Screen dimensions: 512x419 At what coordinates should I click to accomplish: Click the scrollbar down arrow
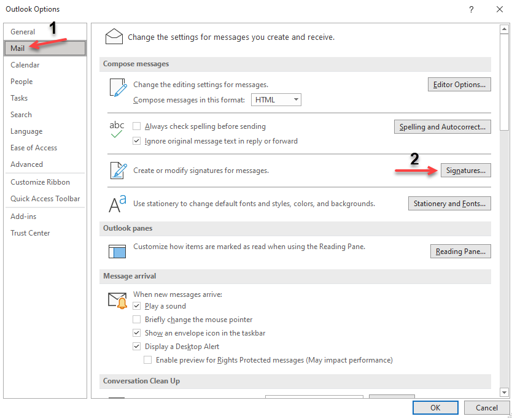(504, 392)
